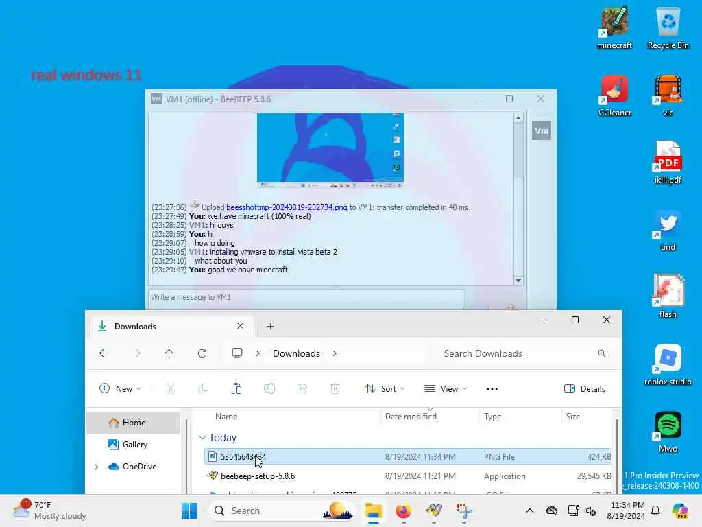Click the Copy icon in Explorer toolbar
Screen dimensions: 702x527
203,388
